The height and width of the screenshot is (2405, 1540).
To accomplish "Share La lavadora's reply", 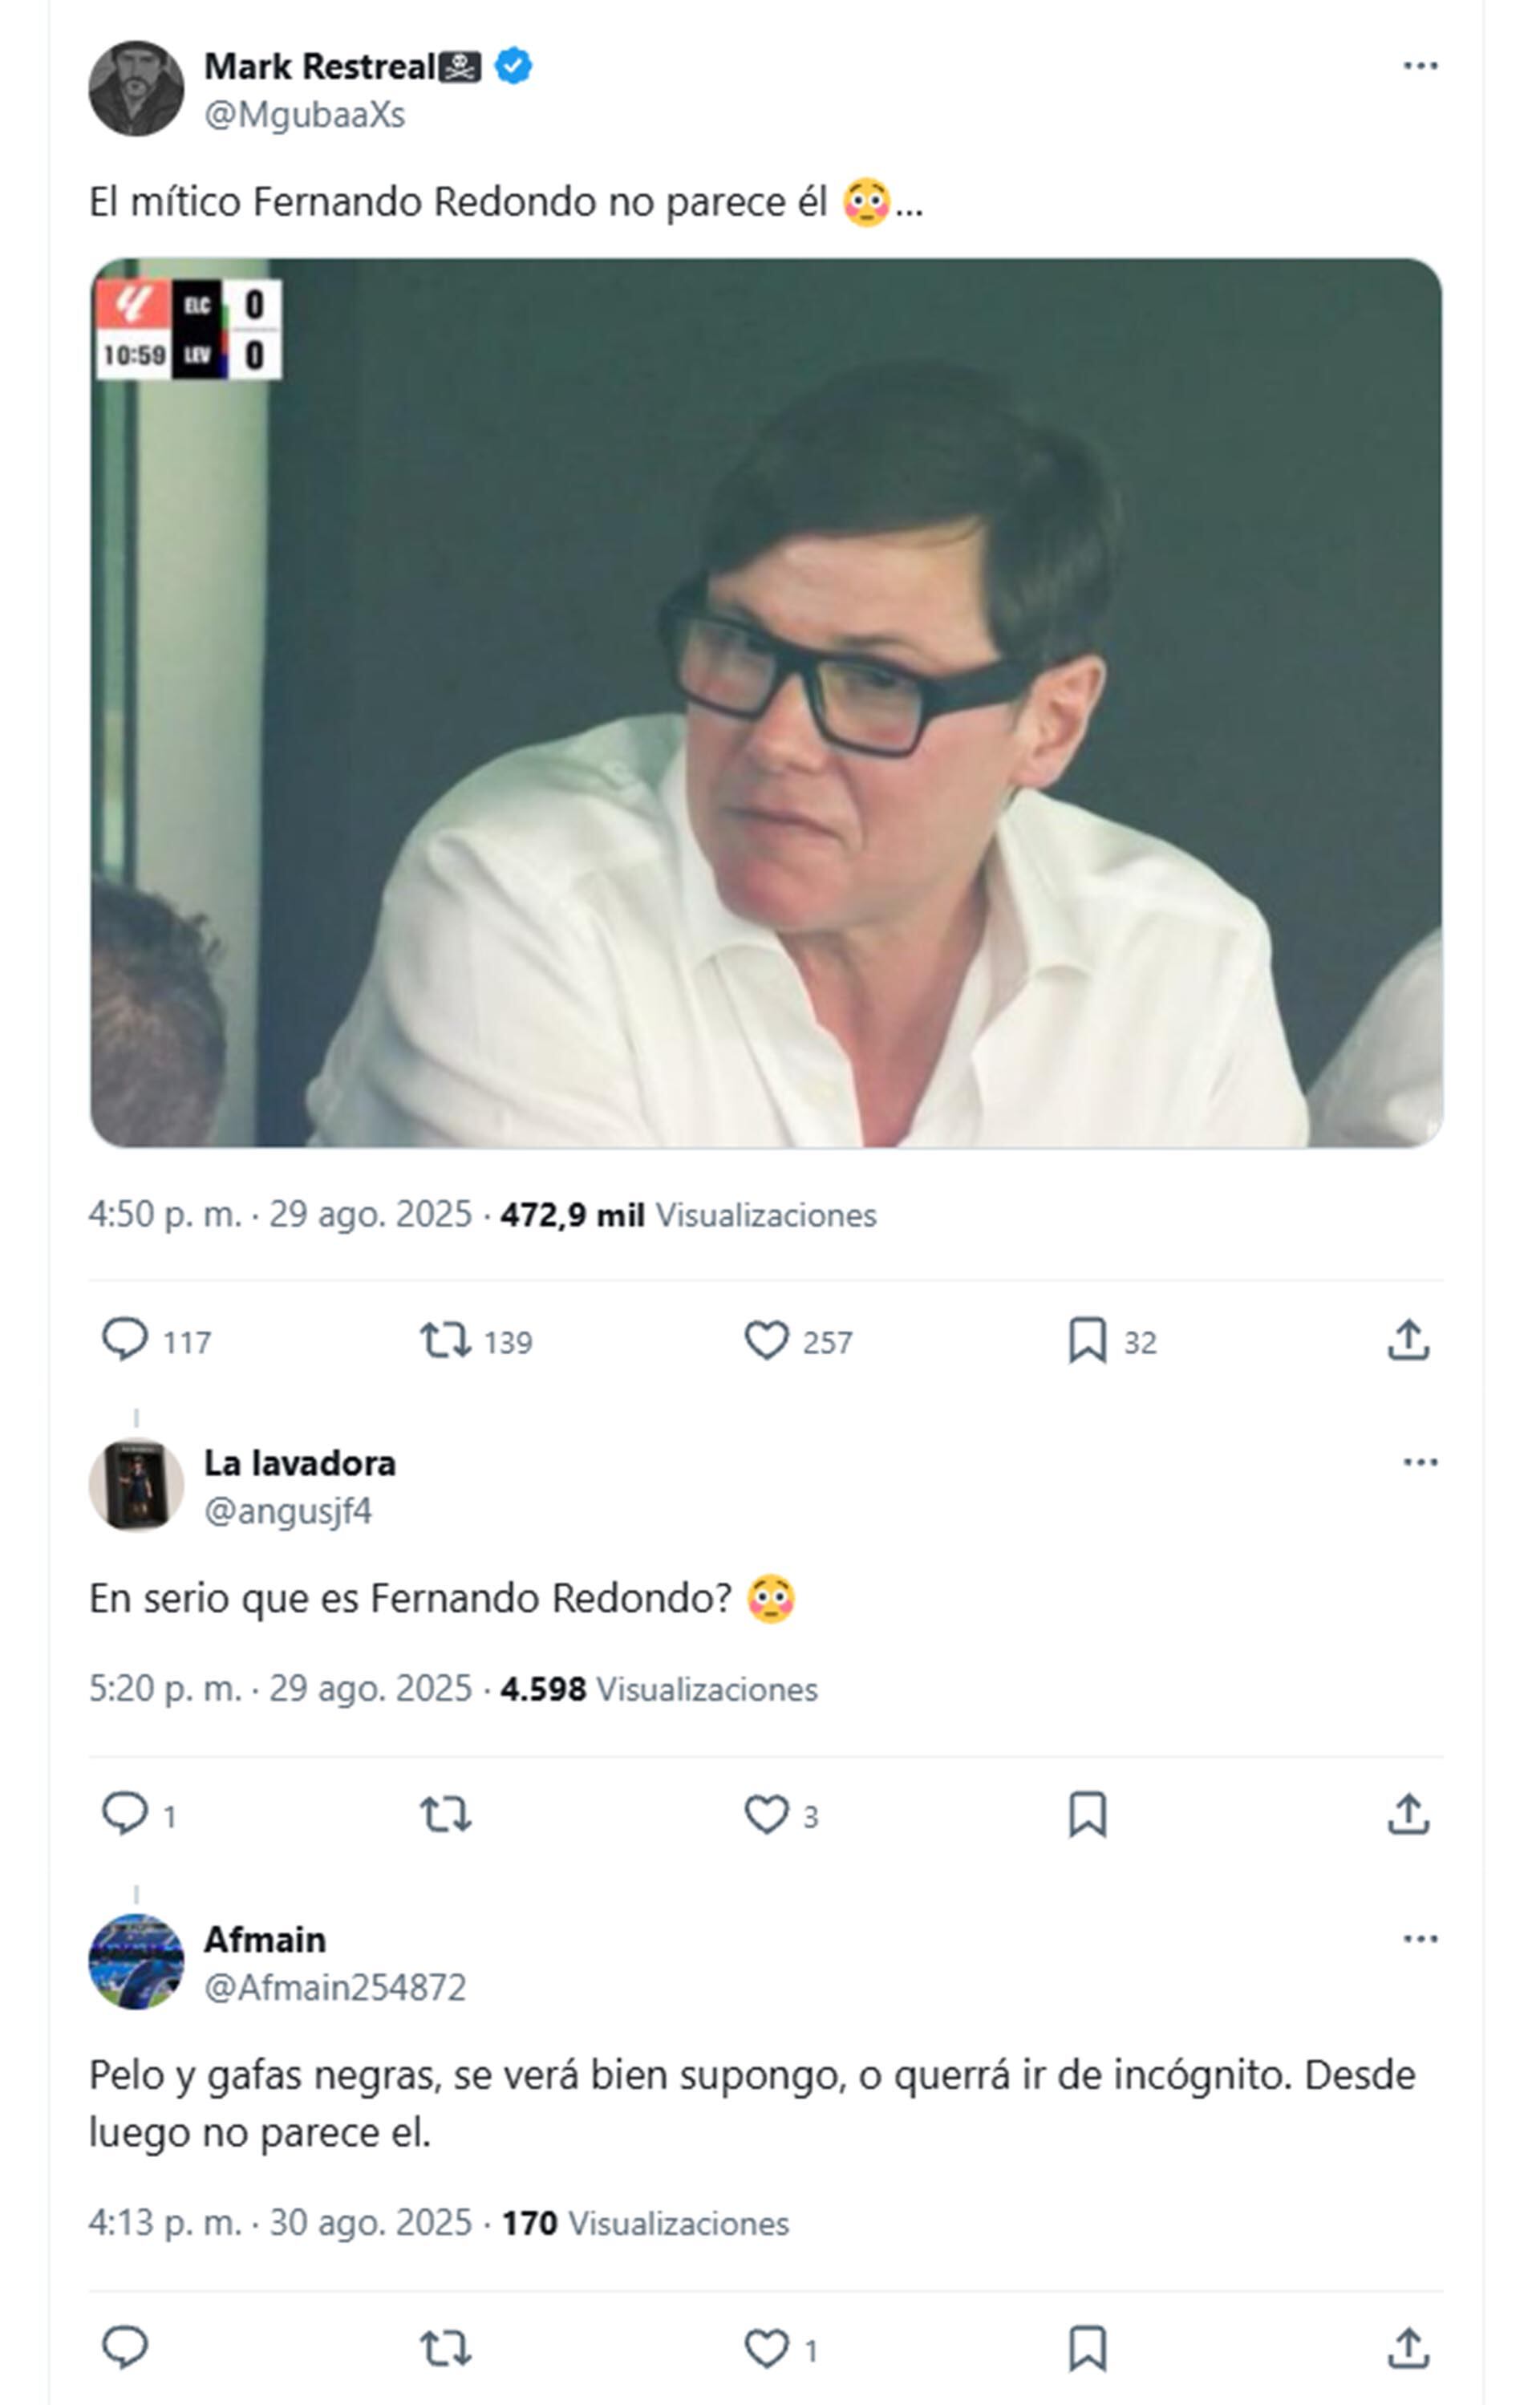I will click(x=1408, y=1814).
